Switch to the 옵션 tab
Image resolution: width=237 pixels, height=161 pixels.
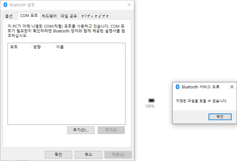tap(9, 16)
